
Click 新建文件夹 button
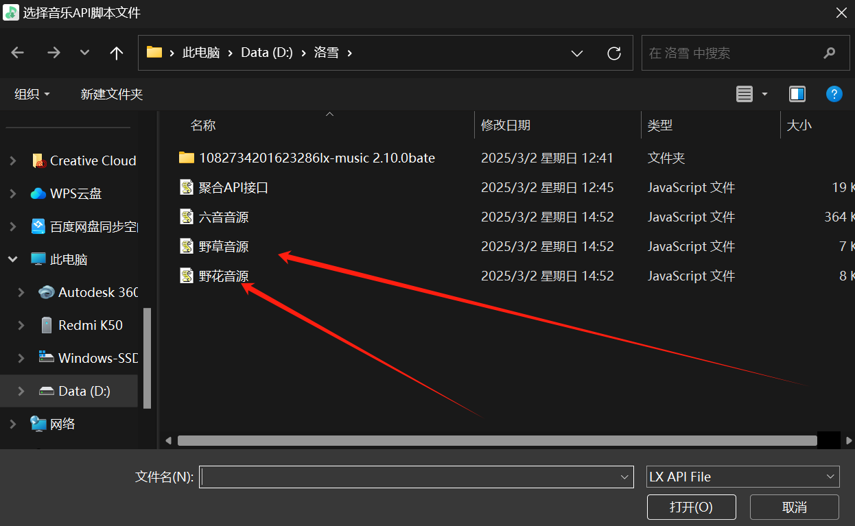(111, 94)
